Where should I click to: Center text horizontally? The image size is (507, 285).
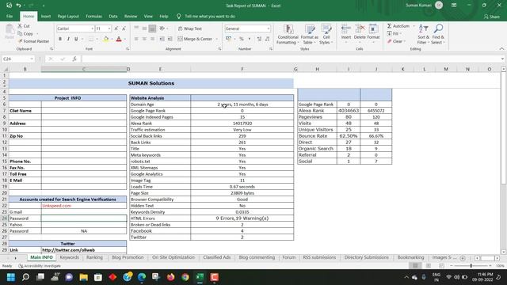(144, 39)
